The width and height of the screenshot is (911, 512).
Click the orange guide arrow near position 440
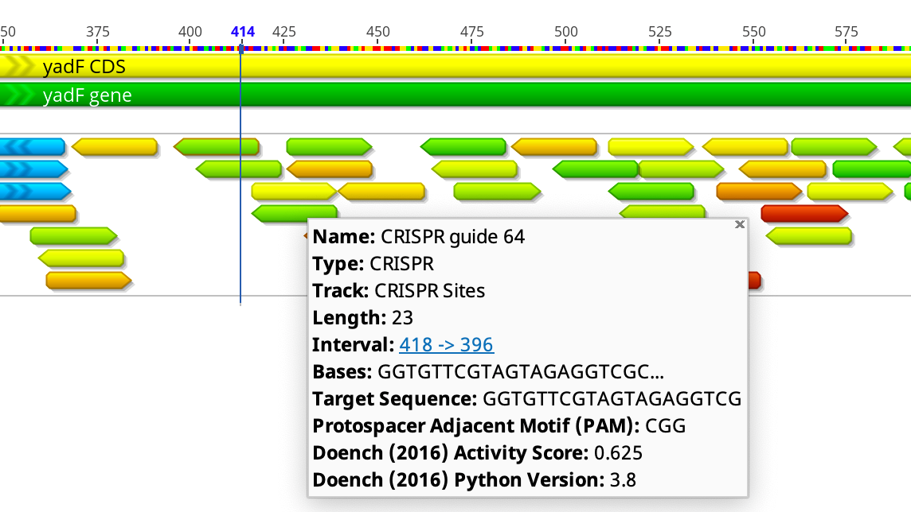330,168
